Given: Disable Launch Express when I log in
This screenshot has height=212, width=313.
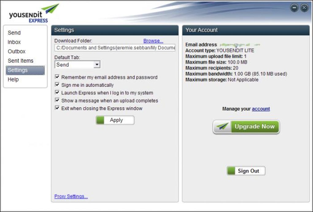Looking at the screenshot, I should point(57,92).
